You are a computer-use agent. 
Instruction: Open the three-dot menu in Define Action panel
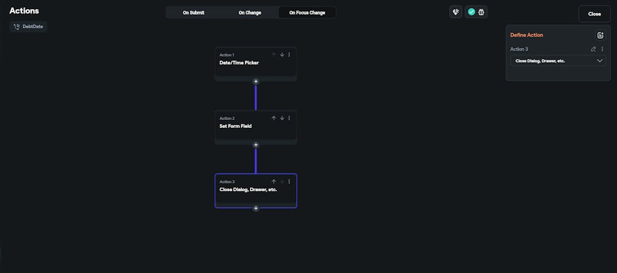602,49
